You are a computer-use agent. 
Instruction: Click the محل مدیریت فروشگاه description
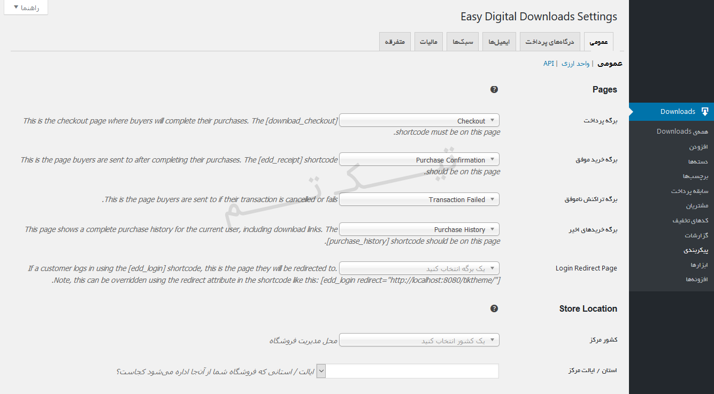pos(303,340)
